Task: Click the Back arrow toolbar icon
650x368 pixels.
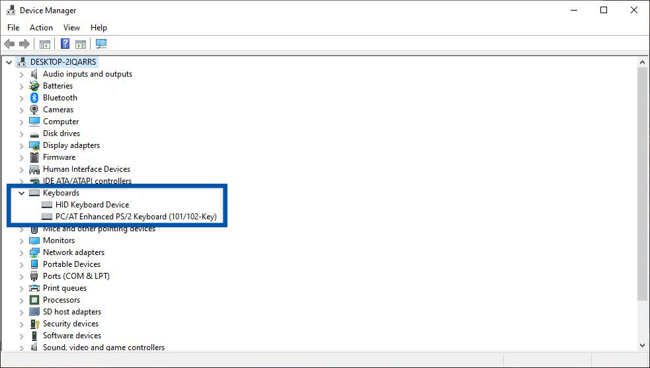Action: tap(9, 44)
